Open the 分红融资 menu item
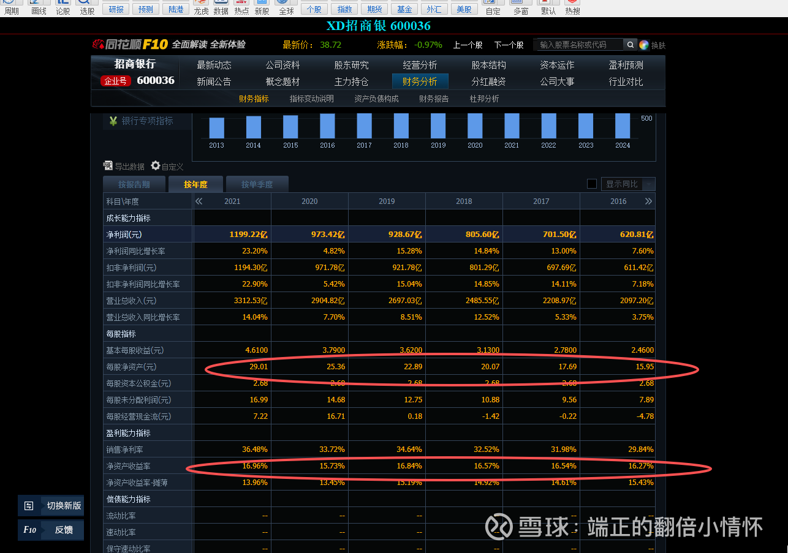The width and height of the screenshot is (788, 553). coord(488,81)
